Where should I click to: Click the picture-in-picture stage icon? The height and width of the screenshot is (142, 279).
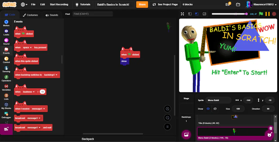[205, 14]
